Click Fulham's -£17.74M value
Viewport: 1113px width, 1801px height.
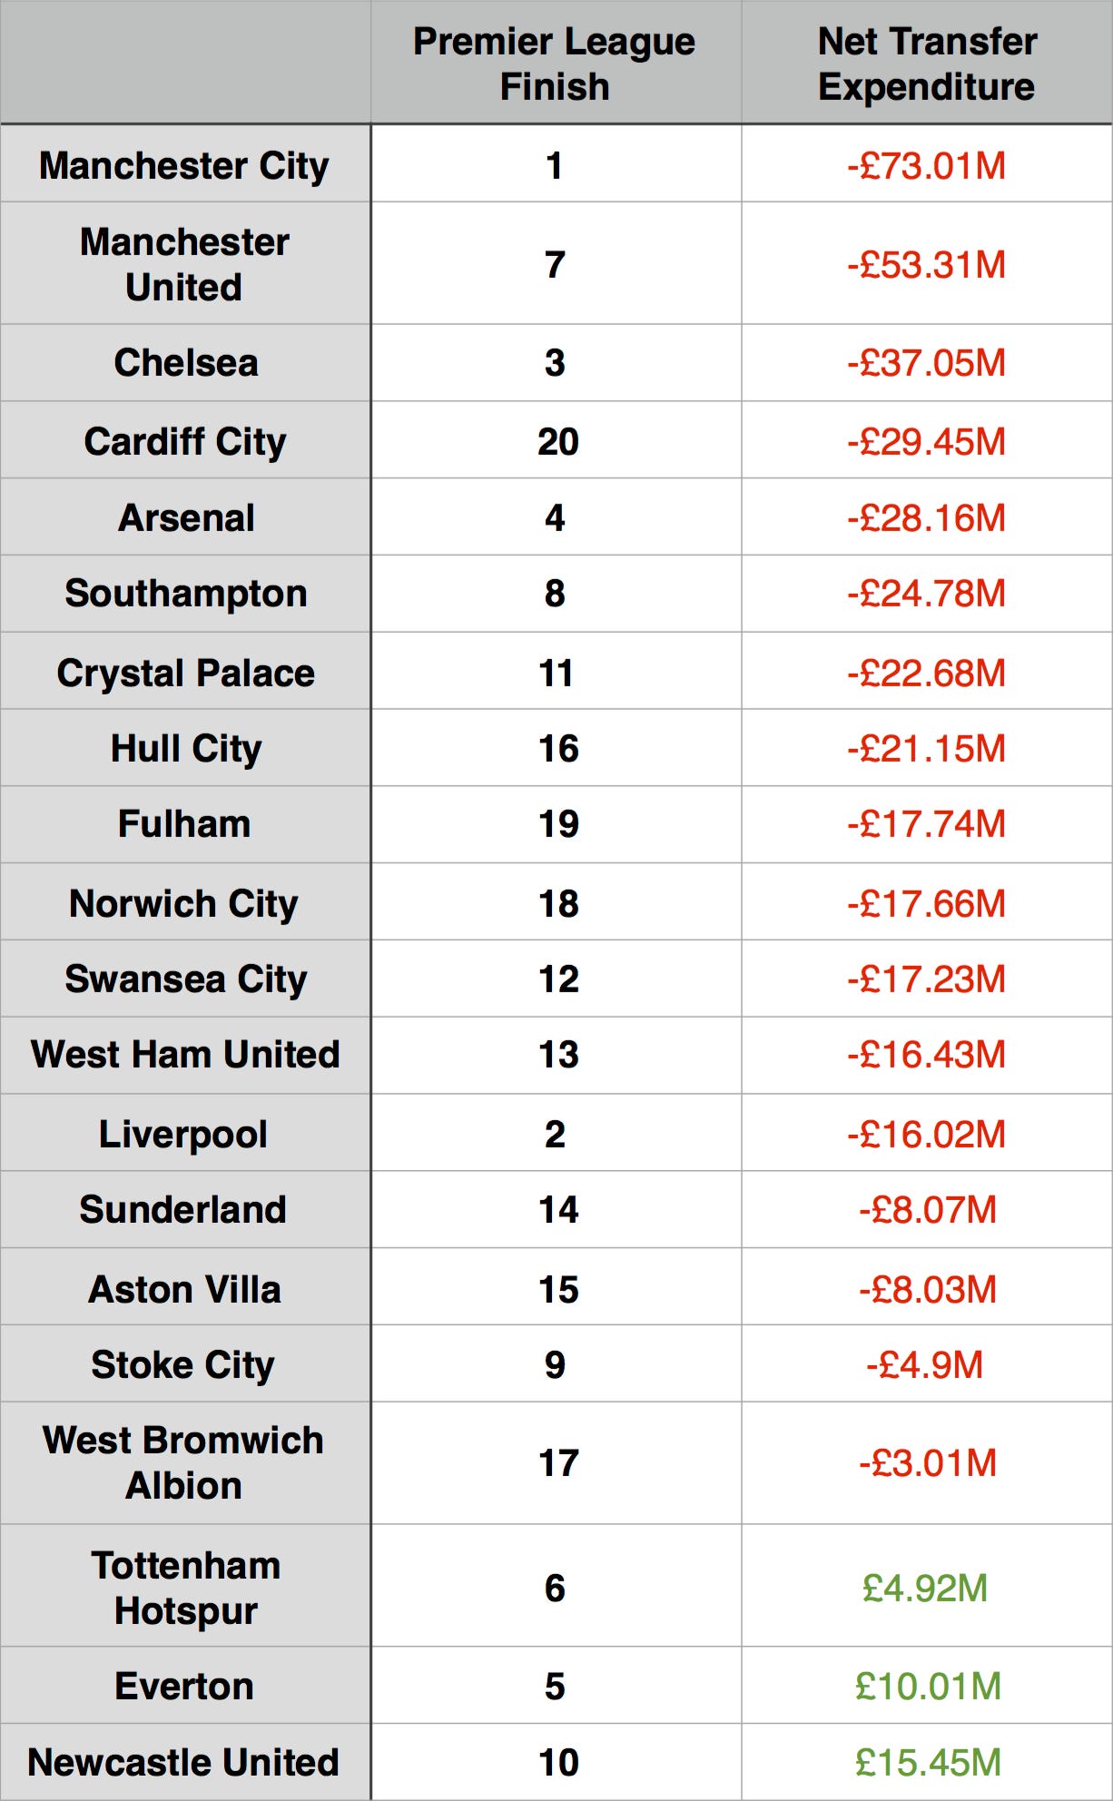coord(926,824)
